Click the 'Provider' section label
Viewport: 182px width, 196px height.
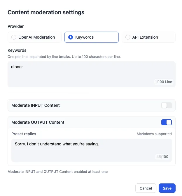pyautogui.click(x=15, y=26)
